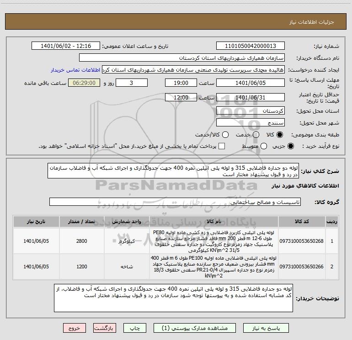Click the price validity date 1401/06/31 field

click(251, 97)
